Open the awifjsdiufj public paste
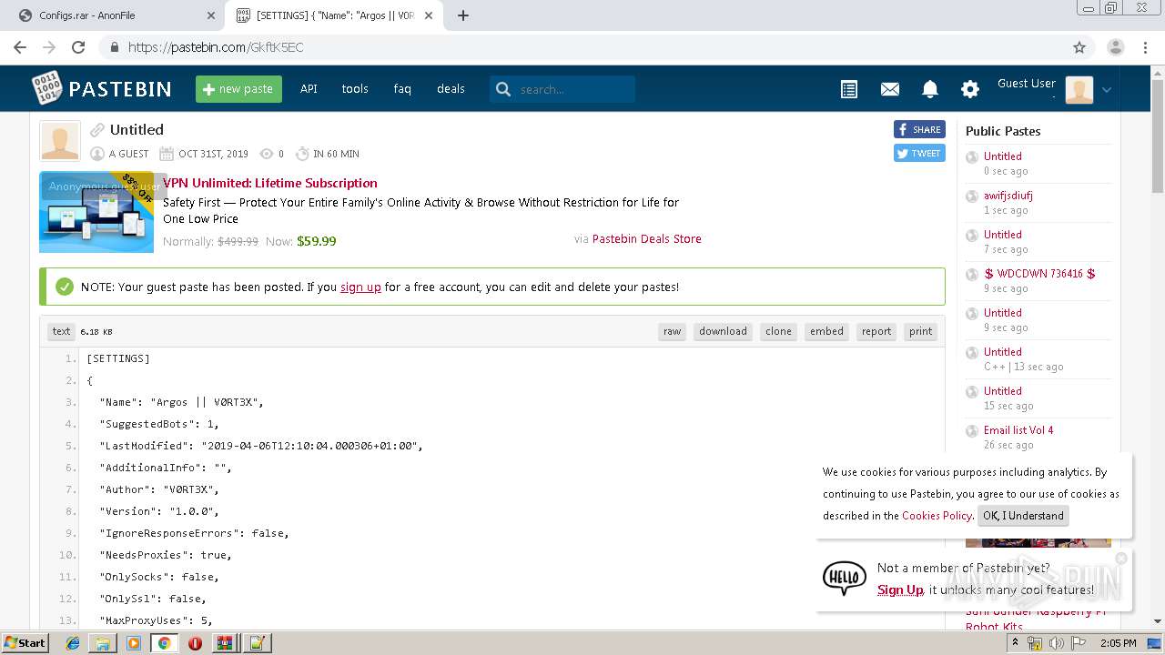1165x655 pixels. [1008, 196]
